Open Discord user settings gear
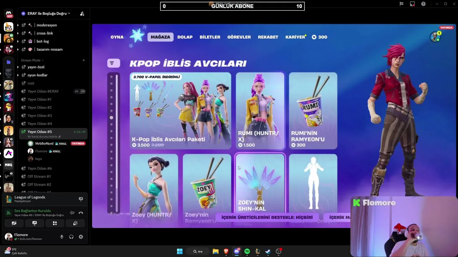The image size is (458, 257). coord(81,237)
